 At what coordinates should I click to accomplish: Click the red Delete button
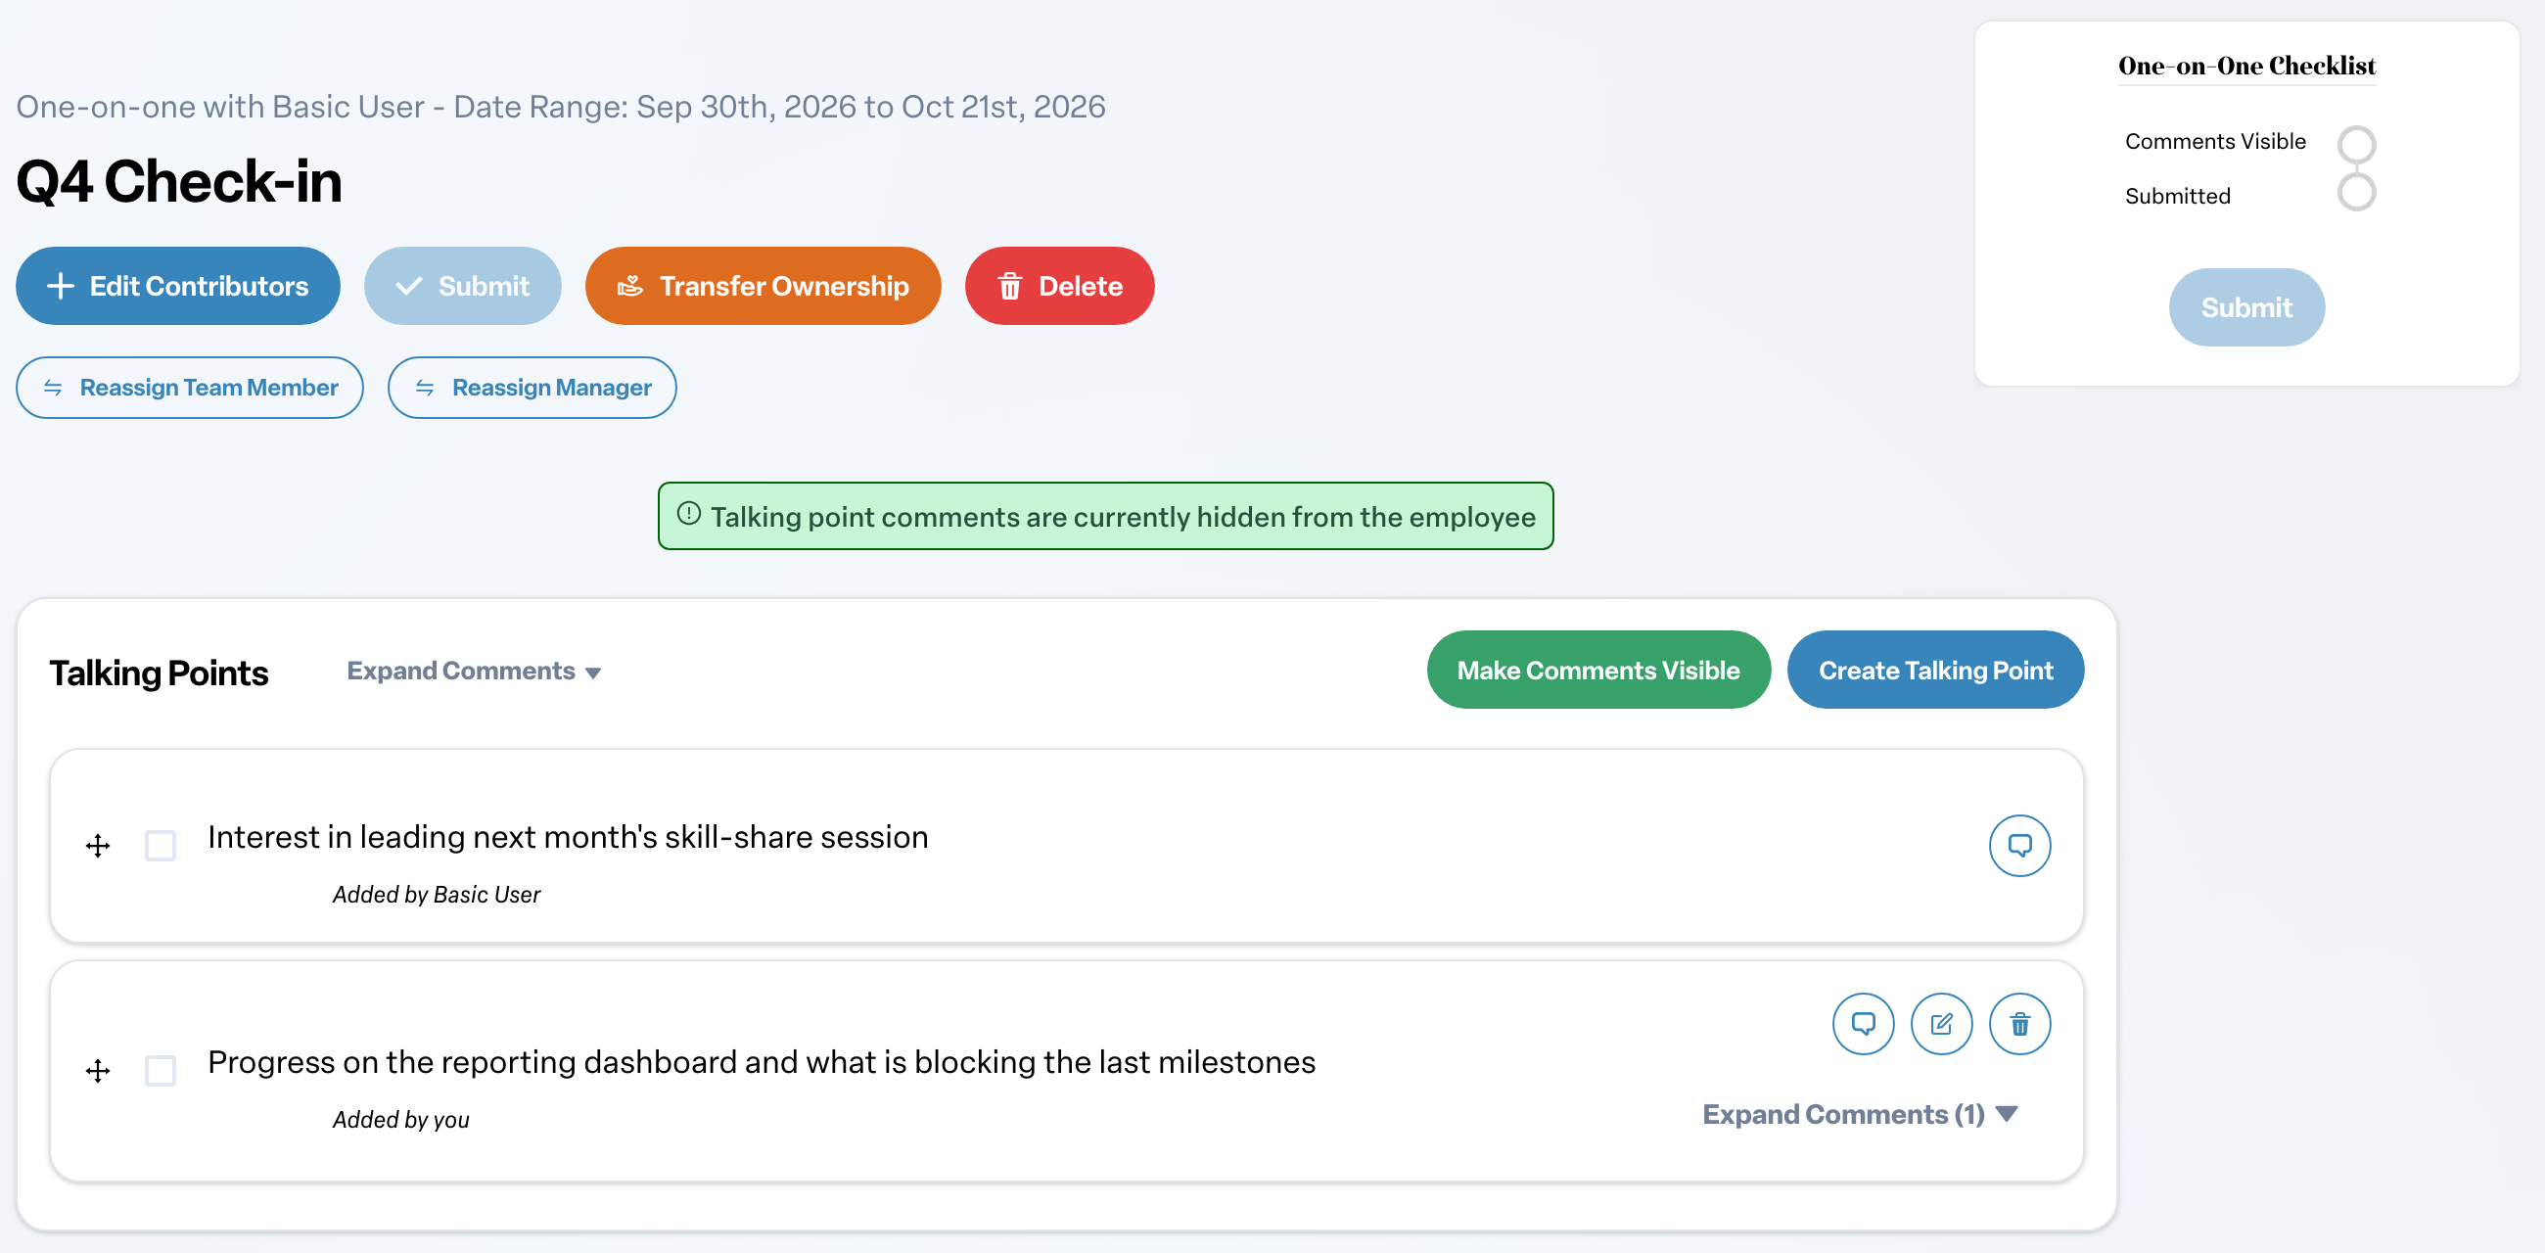pos(1059,286)
